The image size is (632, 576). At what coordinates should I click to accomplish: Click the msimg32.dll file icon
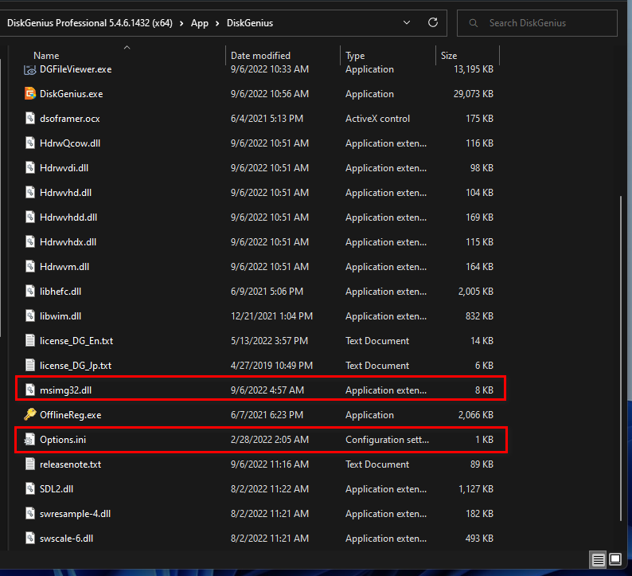pyautogui.click(x=30, y=390)
